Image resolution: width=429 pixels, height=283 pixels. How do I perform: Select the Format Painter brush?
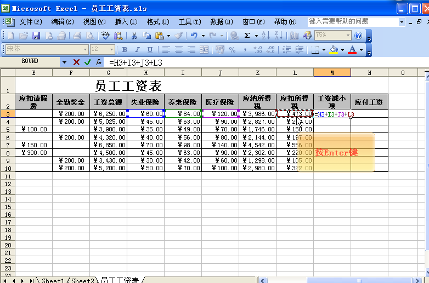tap(179, 36)
